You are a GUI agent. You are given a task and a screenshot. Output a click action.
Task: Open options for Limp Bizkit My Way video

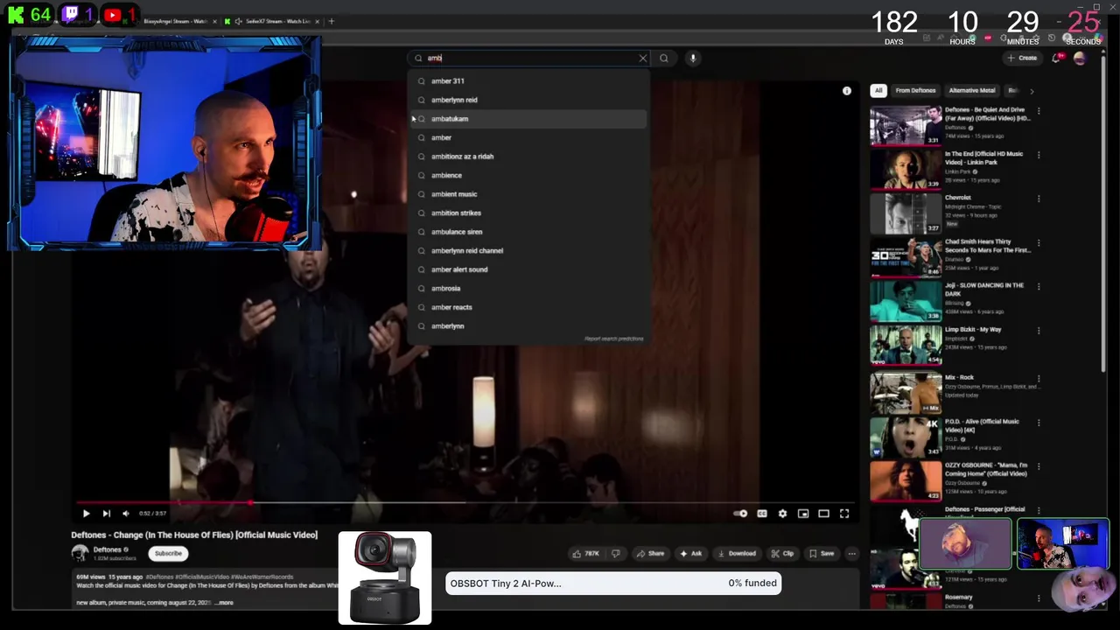(x=1039, y=330)
